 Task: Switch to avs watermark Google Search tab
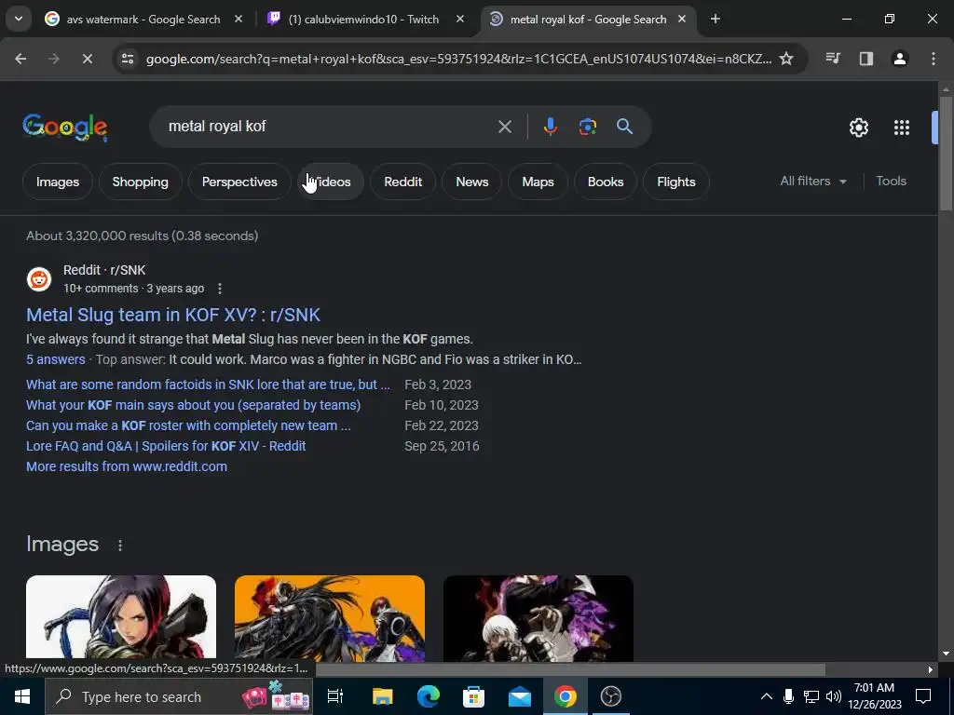[x=143, y=19]
